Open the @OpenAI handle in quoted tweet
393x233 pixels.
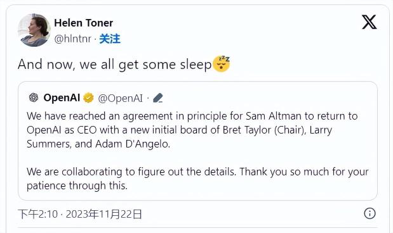120,98
